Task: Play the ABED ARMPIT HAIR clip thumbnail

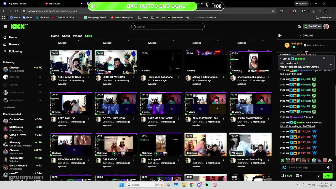Action: point(71,62)
